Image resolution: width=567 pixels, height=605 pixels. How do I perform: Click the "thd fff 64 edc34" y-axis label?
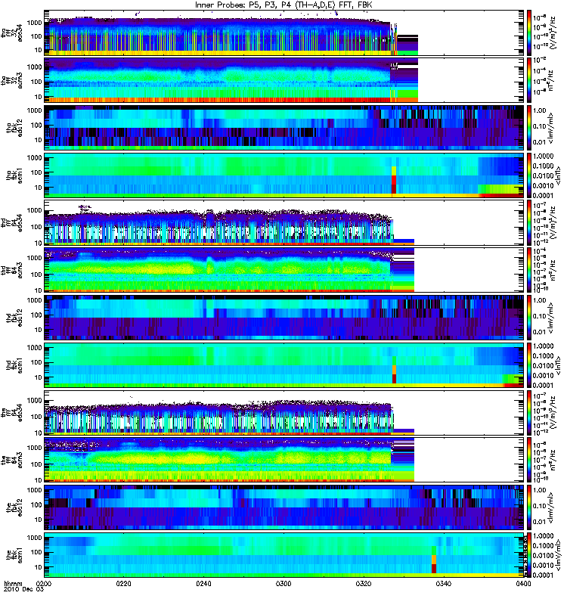tap(12, 223)
